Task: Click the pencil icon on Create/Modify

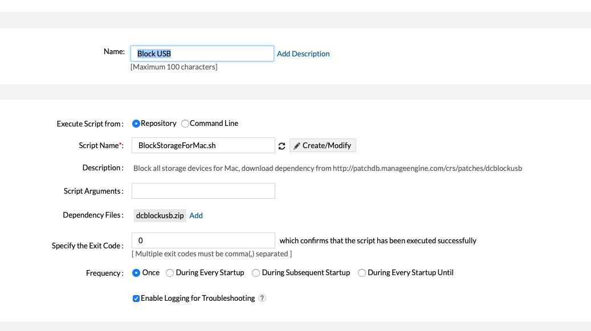Action: tap(297, 146)
